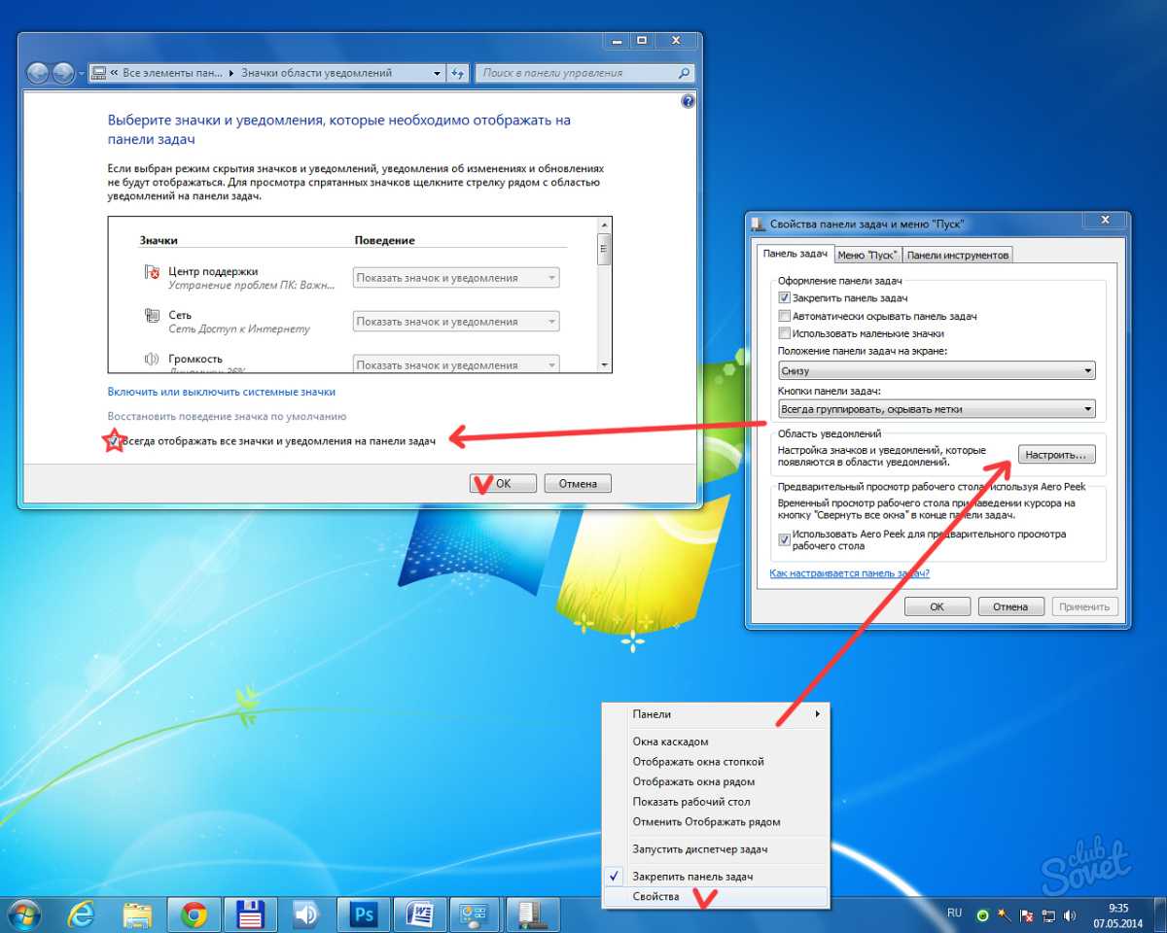The width and height of the screenshot is (1167, 933).
Task: Choose 'Показать рабочий стол' menu item
Action: [x=715, y=802]
